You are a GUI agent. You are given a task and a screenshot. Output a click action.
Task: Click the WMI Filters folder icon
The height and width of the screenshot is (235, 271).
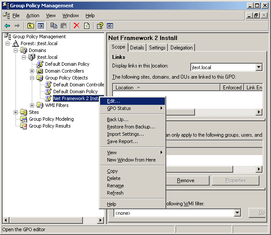(40, 105)
